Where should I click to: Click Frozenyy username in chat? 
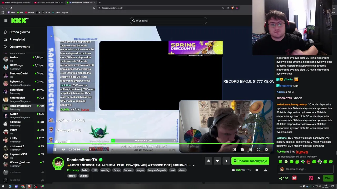(286, 86)
